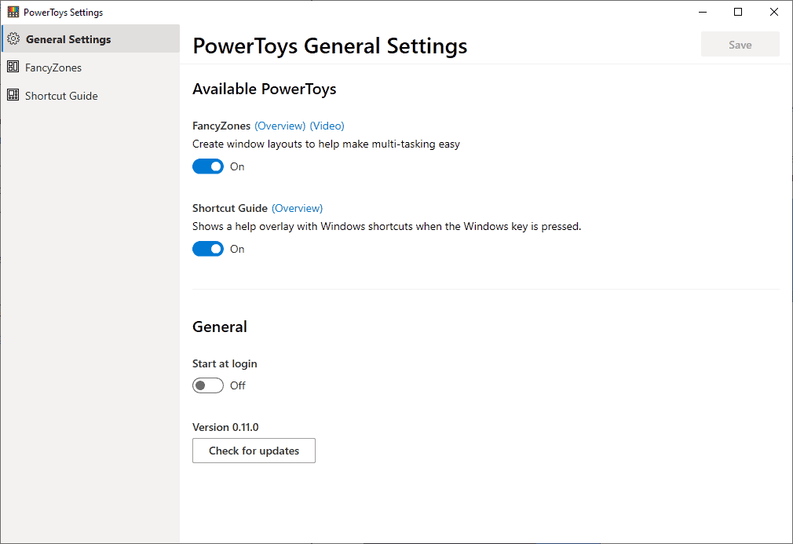The image size is (793, 544).
Task: Click the Version 0.11.0 text
Action: tap(225, 426)
